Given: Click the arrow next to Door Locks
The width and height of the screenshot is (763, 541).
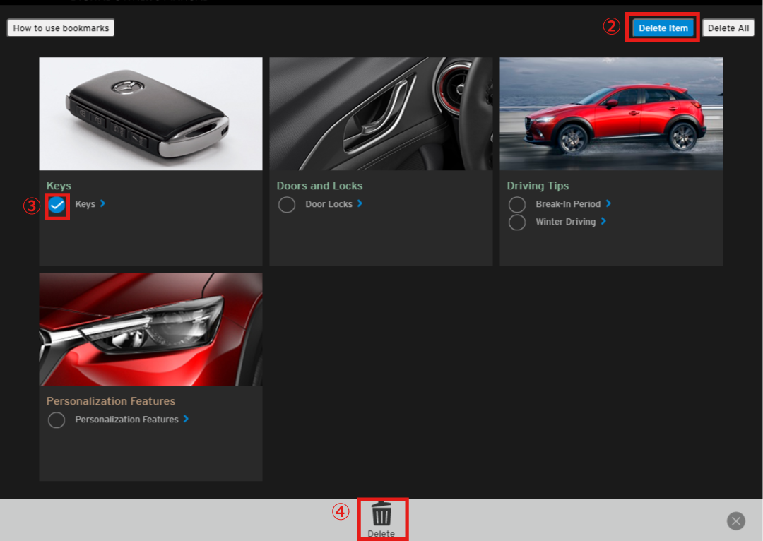Looking at the screenshot, I should click(360, 203).
